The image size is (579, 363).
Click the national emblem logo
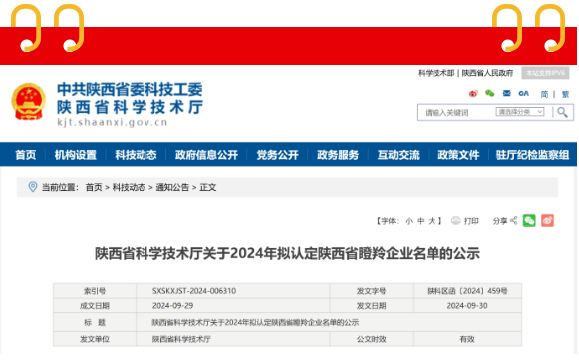29,102
